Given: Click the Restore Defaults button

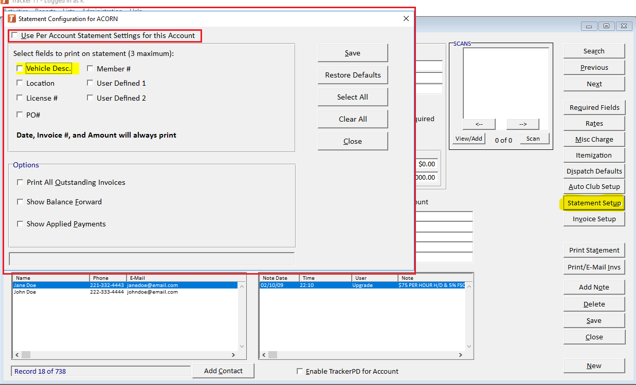Looking at the screenshot, I should (x=353, y=75).
